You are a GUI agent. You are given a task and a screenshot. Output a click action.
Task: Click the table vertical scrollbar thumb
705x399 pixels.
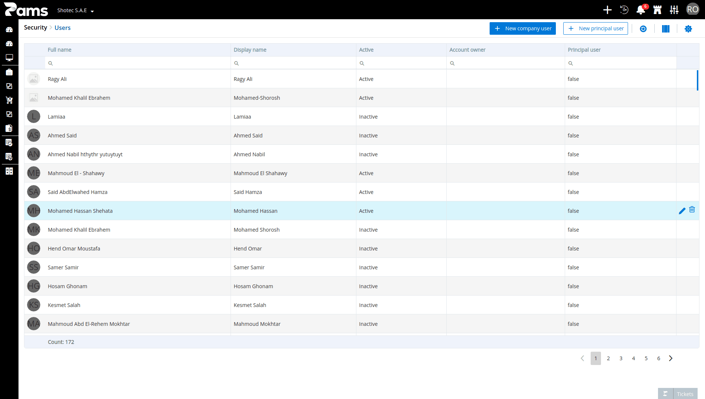point(697,81)
